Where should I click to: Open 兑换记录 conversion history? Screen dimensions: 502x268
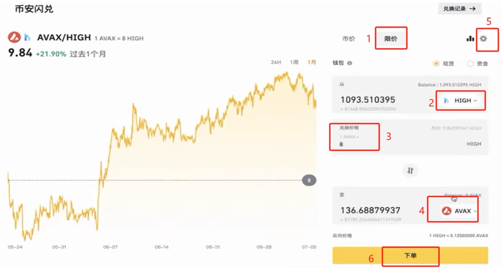point(460,9)
